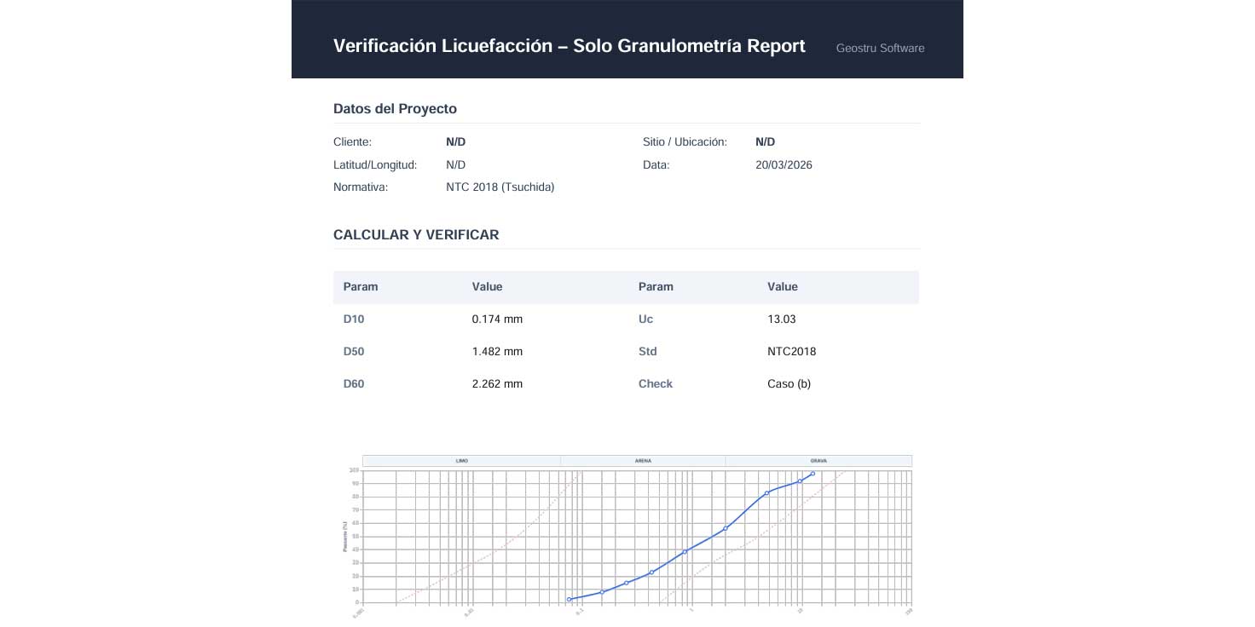Click the 'Geostru Software' text in header
The width and height of the screenshot is (1255, 627).
click(880, 48)
